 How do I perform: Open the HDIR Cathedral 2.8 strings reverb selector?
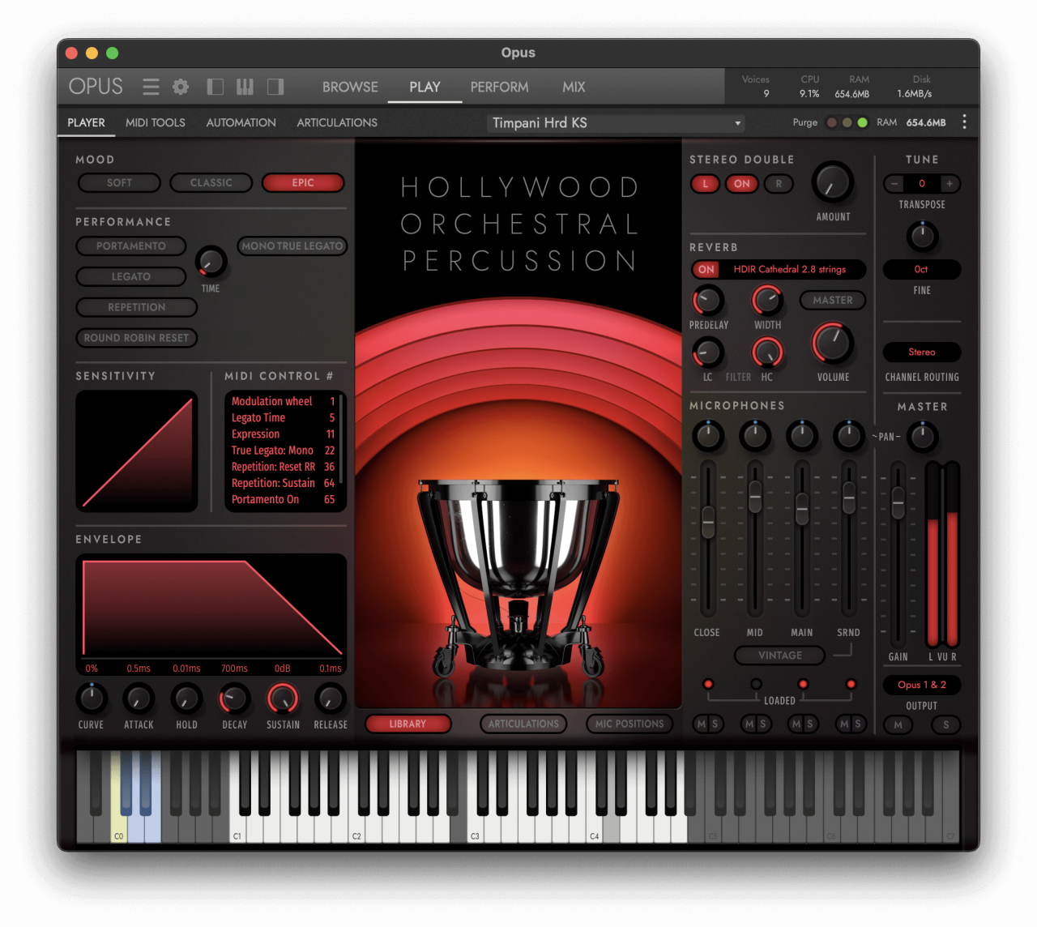tap(790, 269)
